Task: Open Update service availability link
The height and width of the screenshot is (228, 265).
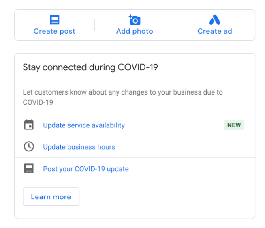Action: [x=84, y=125]
